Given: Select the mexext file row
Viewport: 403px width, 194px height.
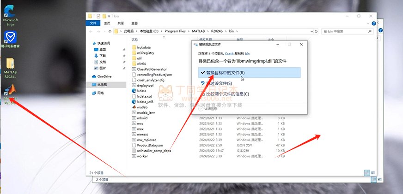Looking at the screenshot, I should pos(208,134).
